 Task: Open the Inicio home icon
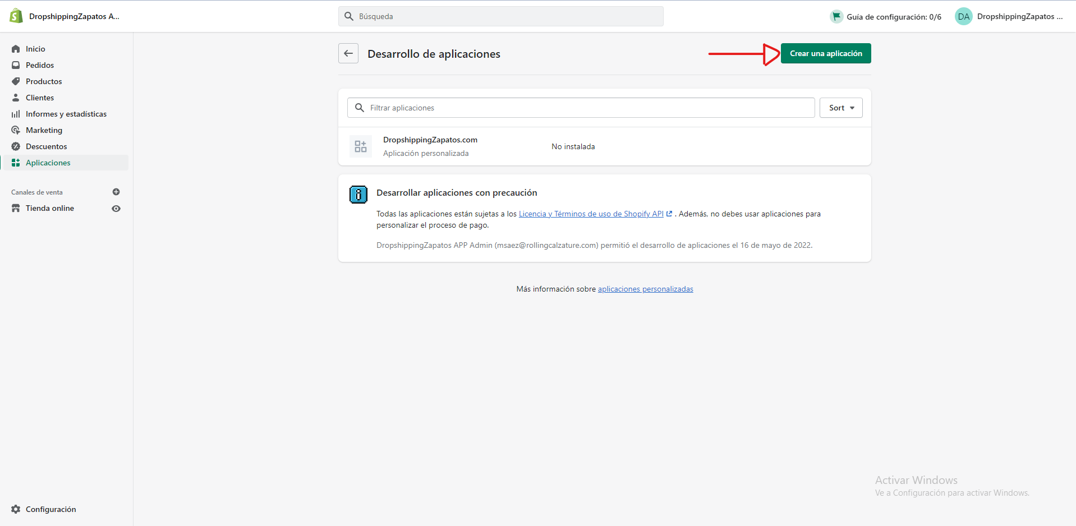tap(16, 49)
